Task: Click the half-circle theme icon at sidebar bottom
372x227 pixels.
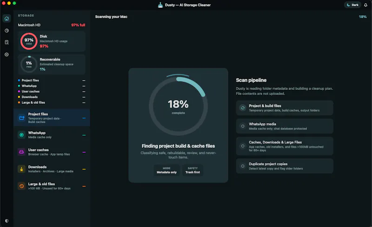Action: click(7, 221)
